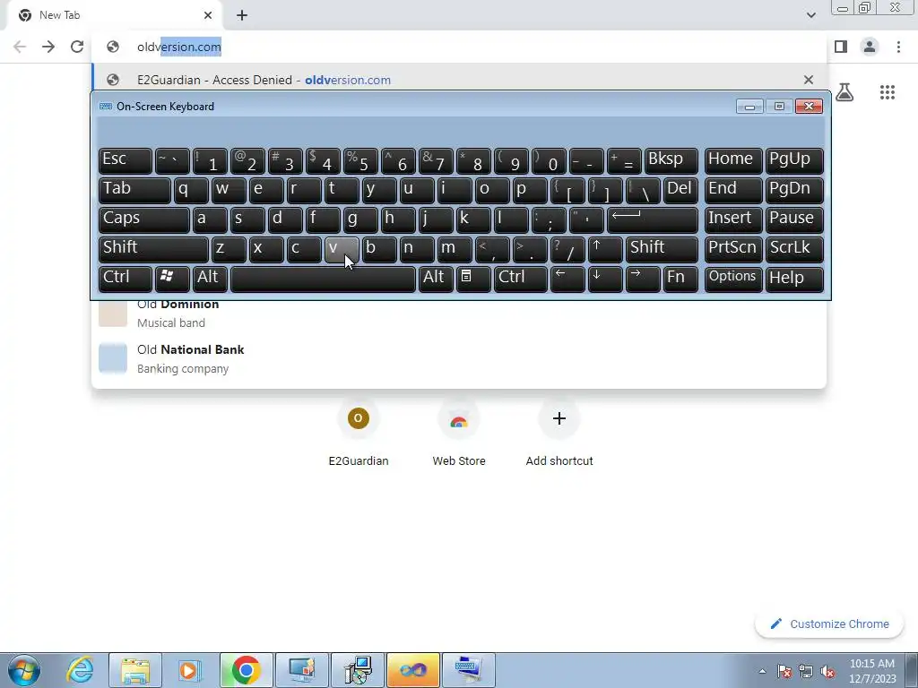Toggle the right Shift key on-screen
This screenshot has width=918, height=688.
coord(662,249)
